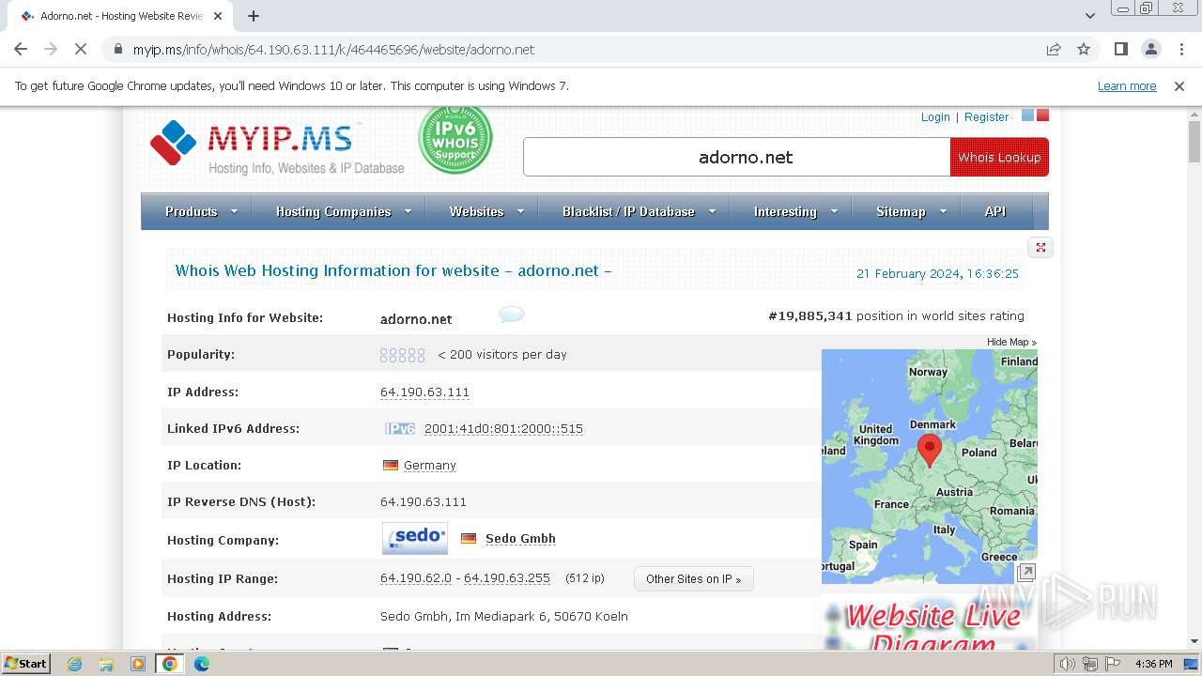
Task: Click the Action Center flag tray icon
Action: 1113,664
